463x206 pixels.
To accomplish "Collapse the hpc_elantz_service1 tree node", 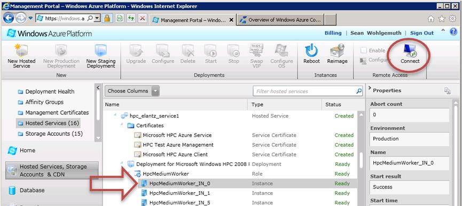I will coord(115,115).
